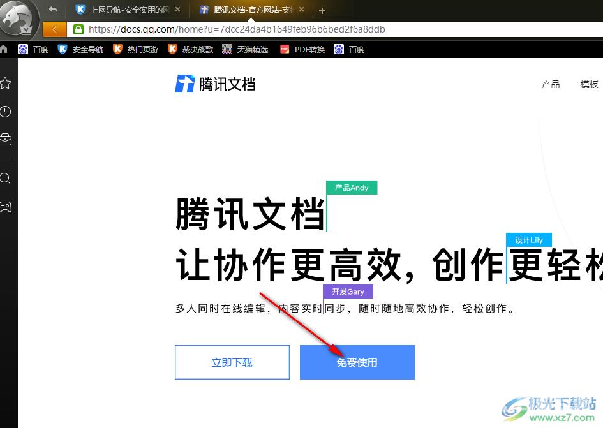The height and width of the screenshot is (428, 603).
Task: Open a new tab with the plus button
Action: [x=322, y=10]
